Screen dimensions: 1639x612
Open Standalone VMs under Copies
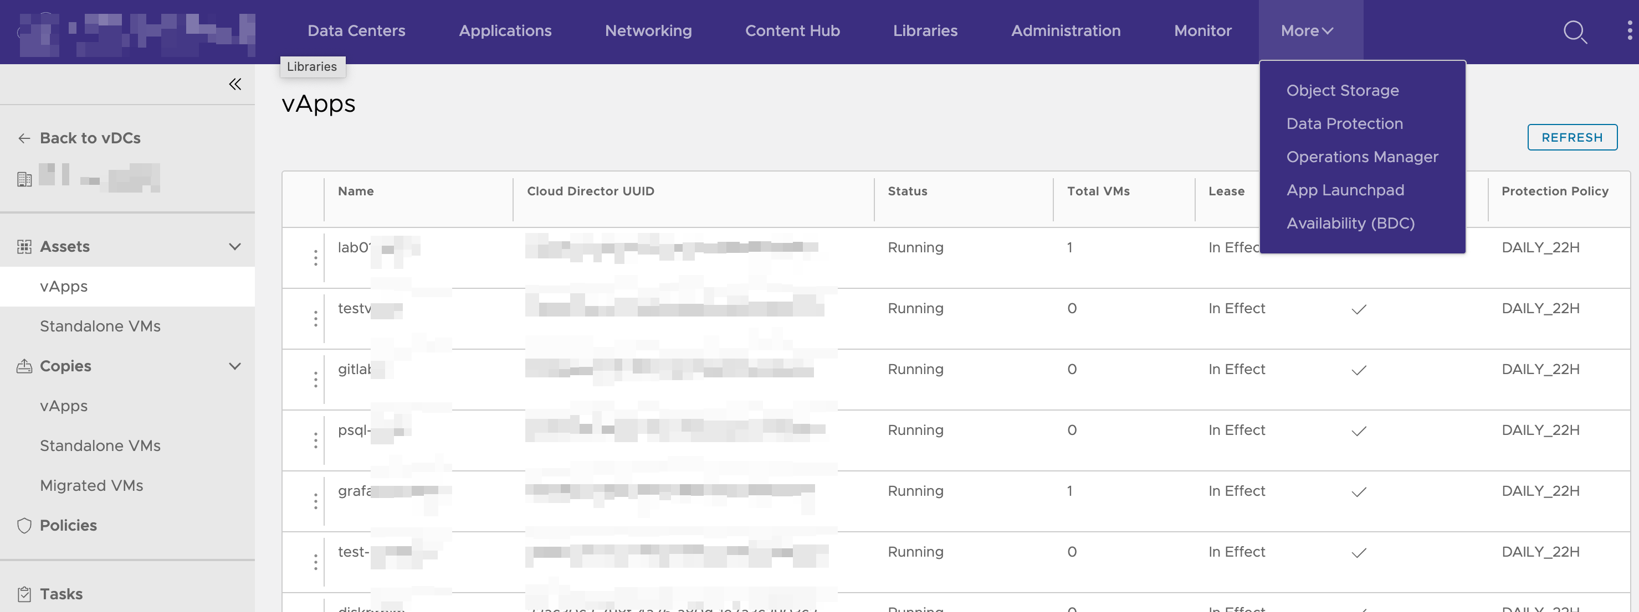pyautogui.click(x=100, y=445)
